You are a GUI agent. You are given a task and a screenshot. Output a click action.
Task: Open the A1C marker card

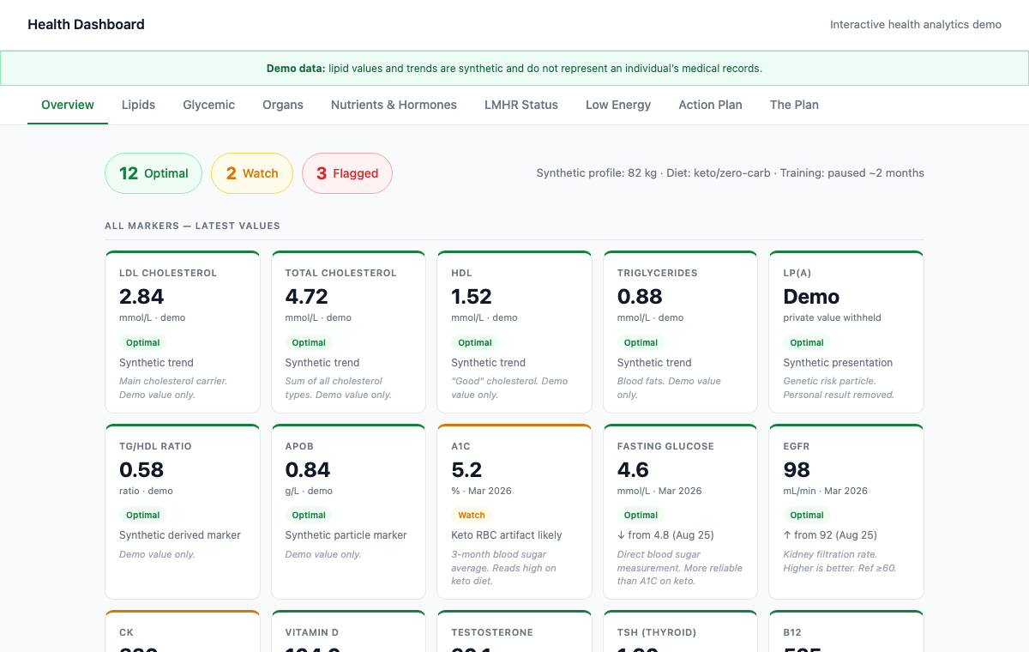tap(514, 511)
